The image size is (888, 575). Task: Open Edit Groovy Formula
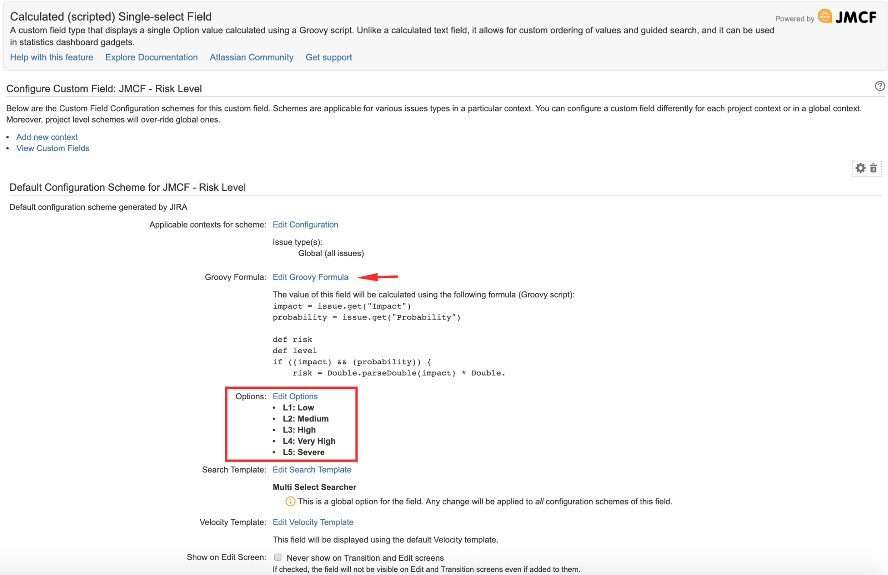[x=311, y=277]
